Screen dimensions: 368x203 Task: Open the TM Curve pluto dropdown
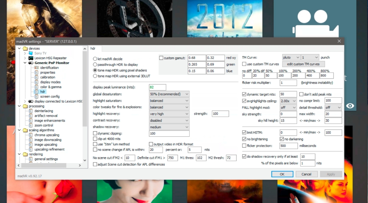(291, 57)
